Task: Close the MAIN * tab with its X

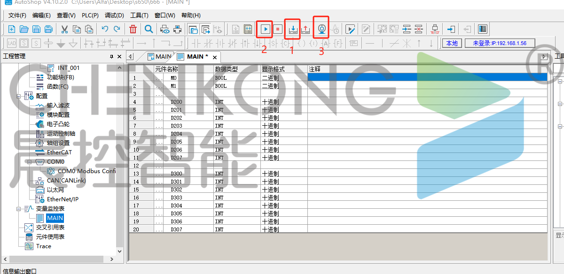Action: [215, 57]
